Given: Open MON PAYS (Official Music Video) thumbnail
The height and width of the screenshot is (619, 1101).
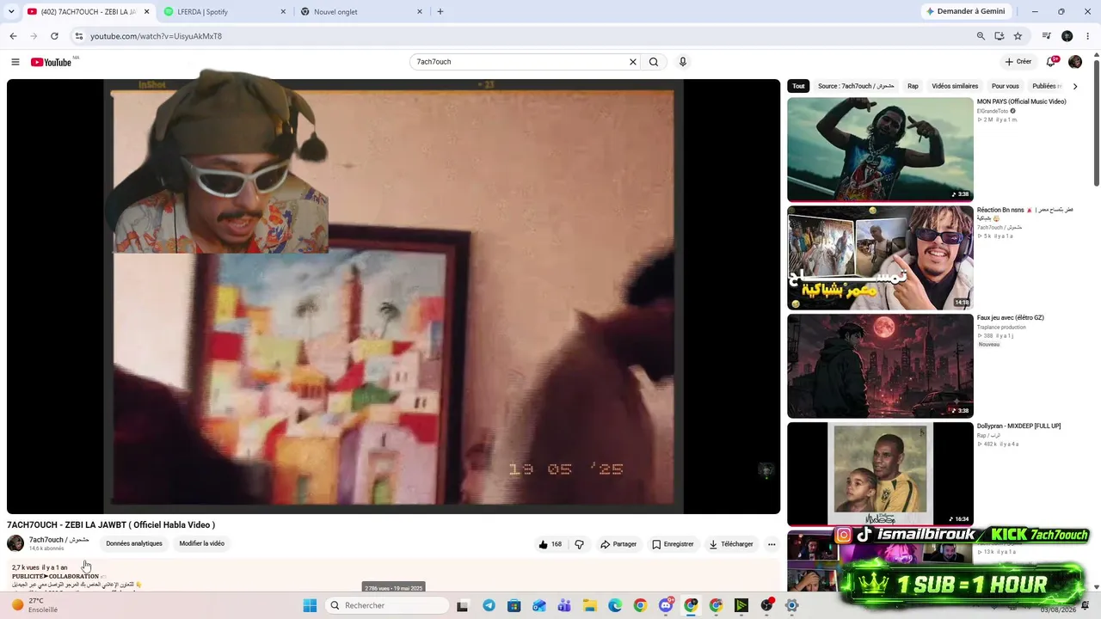Looking at the screenshot, I should (x=880, y=150).
